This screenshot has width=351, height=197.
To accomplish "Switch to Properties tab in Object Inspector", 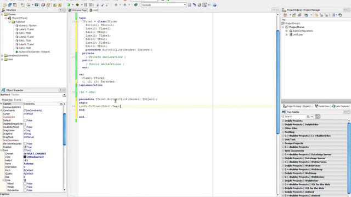I will [x=7, y=100].
